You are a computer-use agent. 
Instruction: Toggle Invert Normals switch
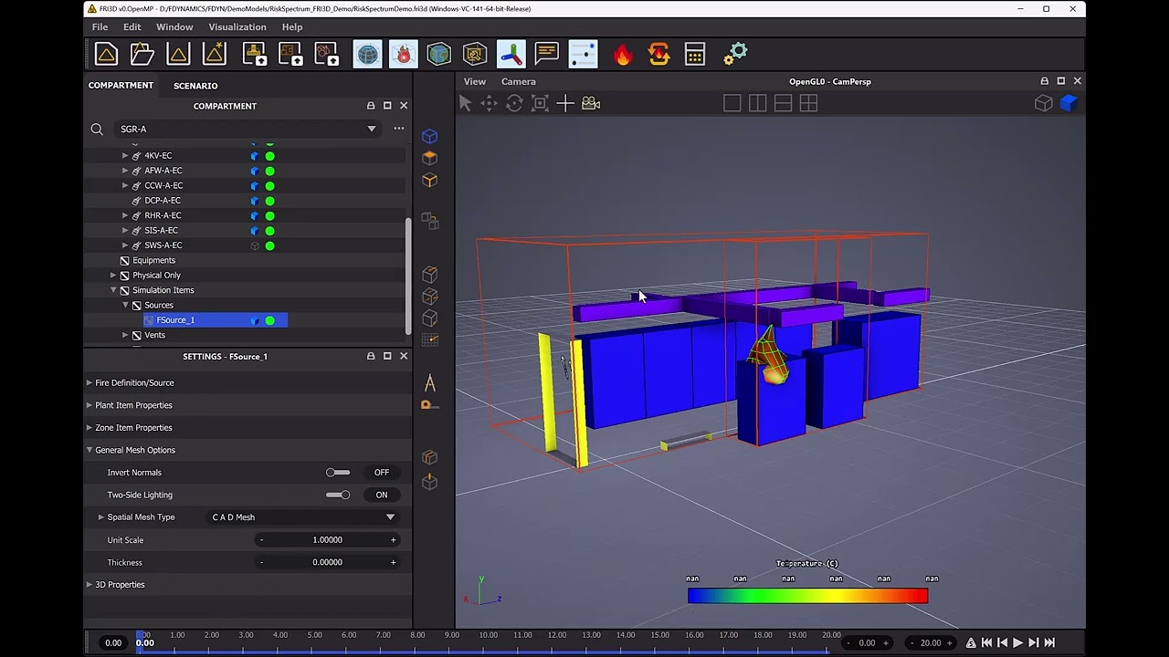[338, 473]
